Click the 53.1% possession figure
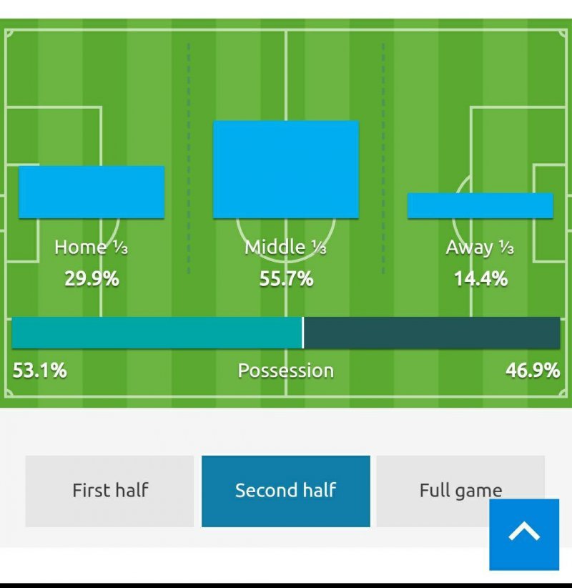572x588 pixels. (x=40, y=371)
